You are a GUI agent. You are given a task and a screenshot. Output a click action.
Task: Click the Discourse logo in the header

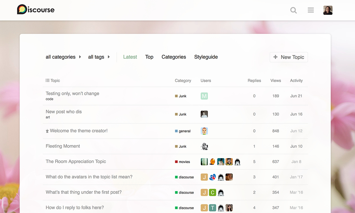click(x=36, y=10)
